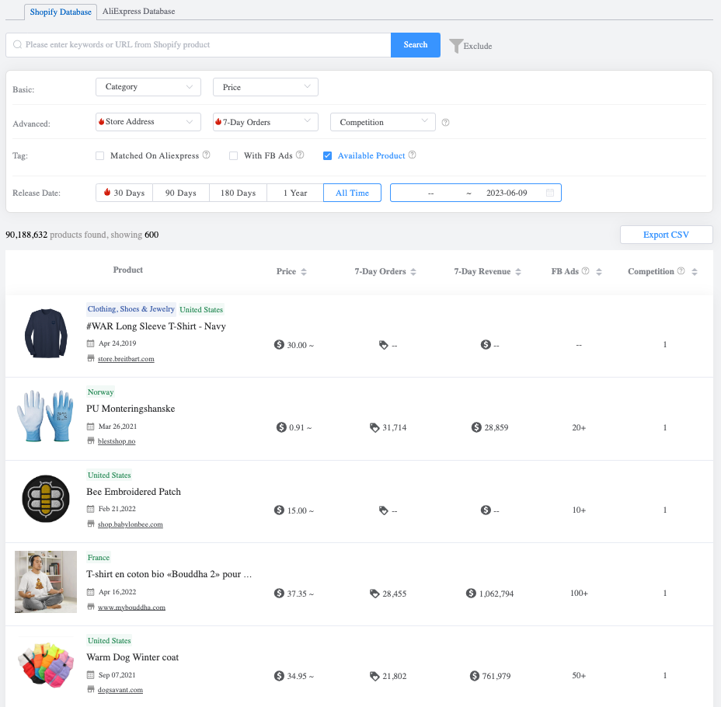Viewport: 721px width, 707px height.
Task: Select the 30 Days release date tab
Action: click(124, 193)
